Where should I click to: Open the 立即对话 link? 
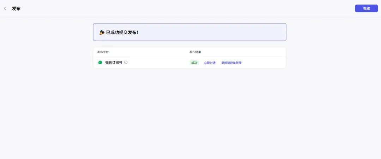pyautogui.click(x=210, y=63)
